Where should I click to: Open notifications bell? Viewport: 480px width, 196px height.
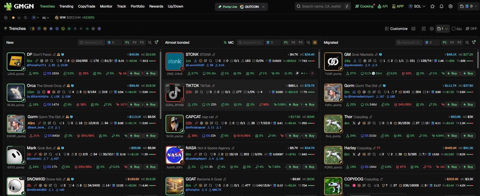(x=442, y=6)
